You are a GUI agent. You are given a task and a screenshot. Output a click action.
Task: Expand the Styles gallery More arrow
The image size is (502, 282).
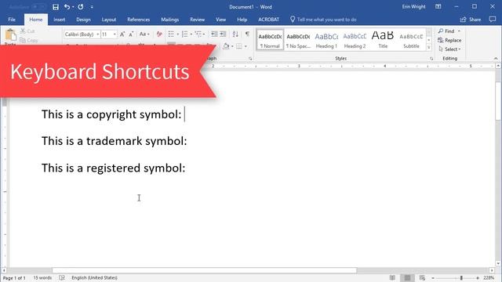click(429, 47)
